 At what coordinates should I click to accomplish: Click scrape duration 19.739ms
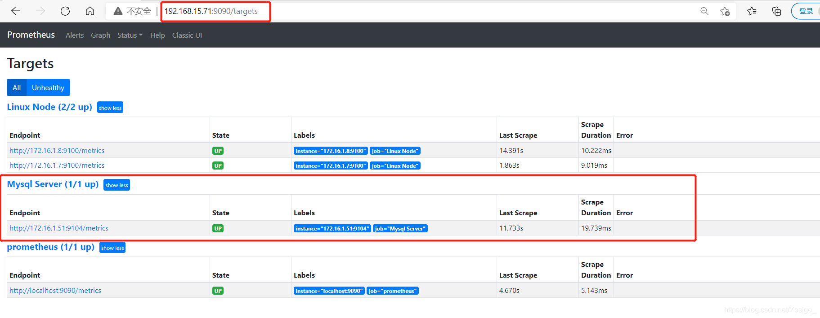[596, 228]
